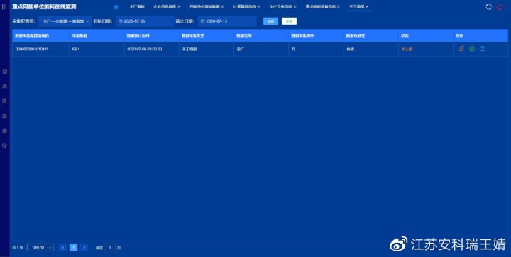Expand the 采集配置项 dropdown
Viewport: 511px width, 257px height.
click(65, 21)
